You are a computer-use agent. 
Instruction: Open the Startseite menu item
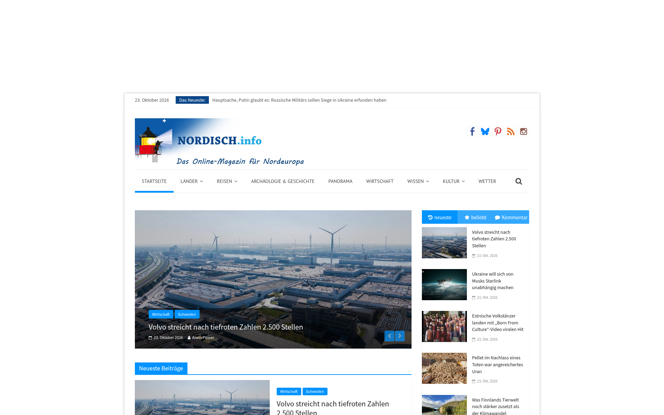[x=154, y=181]
